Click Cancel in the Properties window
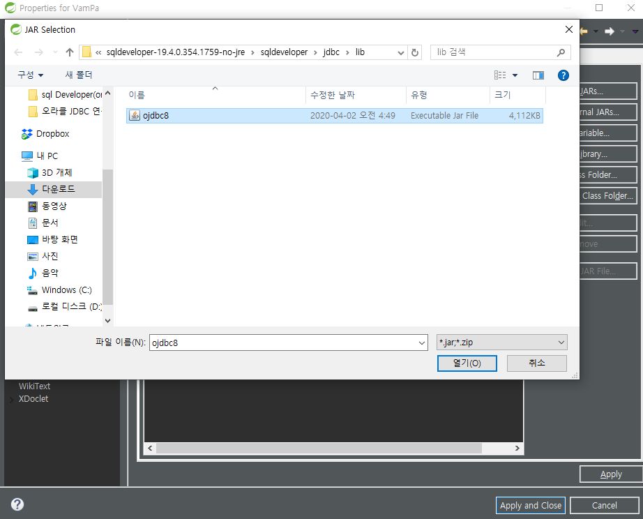Viewport: 643px width, 519px height. tap(604, 506)
